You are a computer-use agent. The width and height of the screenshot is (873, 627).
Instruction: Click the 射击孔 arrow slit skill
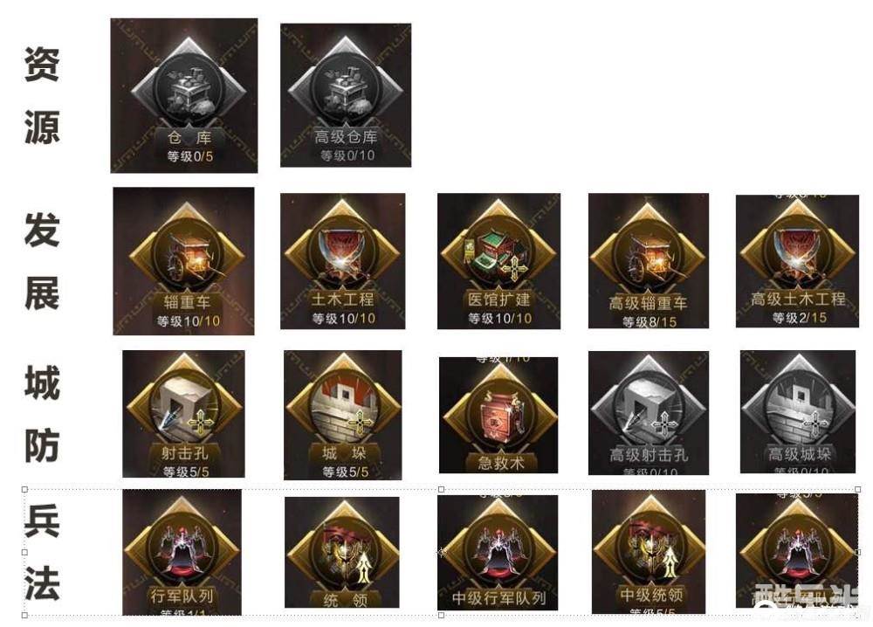pos(183,414)
